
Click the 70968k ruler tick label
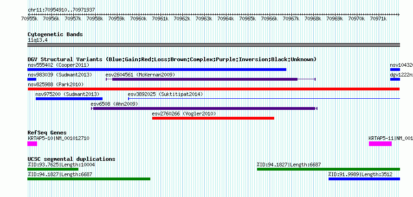(x=313, y=19)
